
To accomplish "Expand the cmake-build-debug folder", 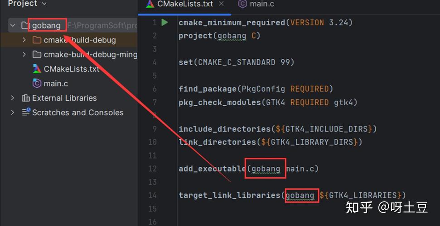I will pos(24,40).
